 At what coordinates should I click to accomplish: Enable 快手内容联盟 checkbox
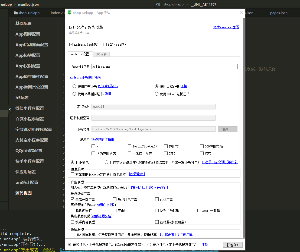pos(73,222)
